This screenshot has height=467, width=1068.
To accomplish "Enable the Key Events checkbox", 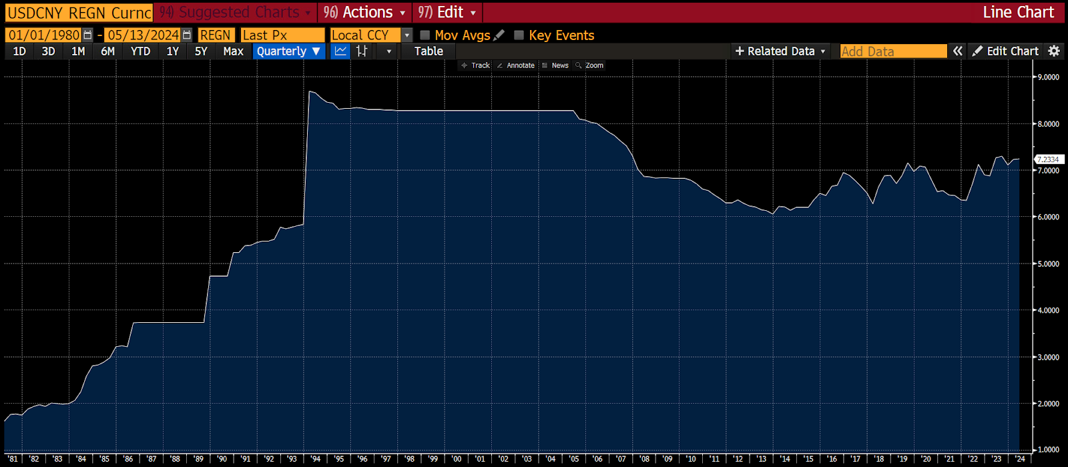I will pos(519,35).
